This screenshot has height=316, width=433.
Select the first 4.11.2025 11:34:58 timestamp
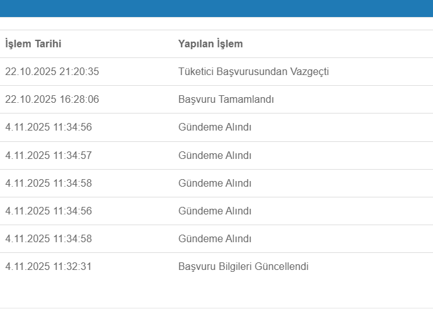(x=49, y=183)
